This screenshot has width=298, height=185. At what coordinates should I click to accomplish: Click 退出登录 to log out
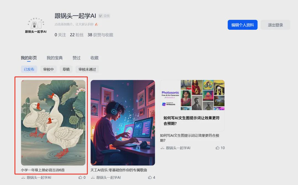point(275,25)
